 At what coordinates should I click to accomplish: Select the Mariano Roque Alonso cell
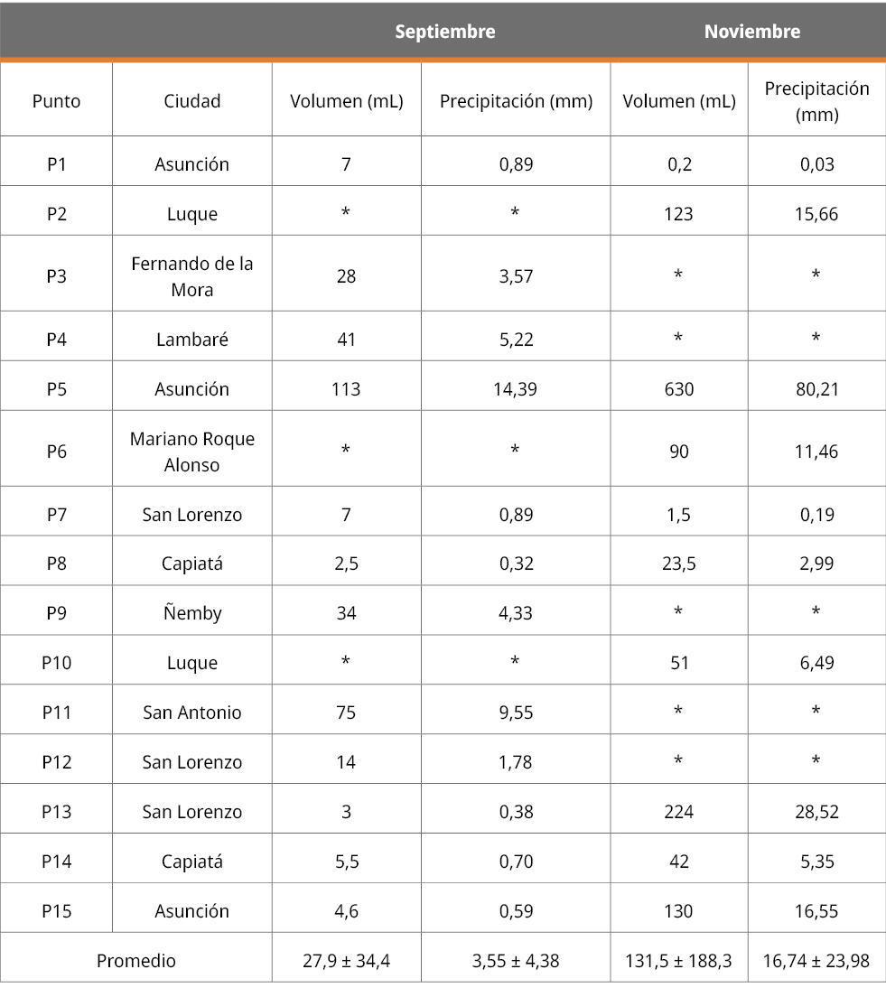click(192, 452)
